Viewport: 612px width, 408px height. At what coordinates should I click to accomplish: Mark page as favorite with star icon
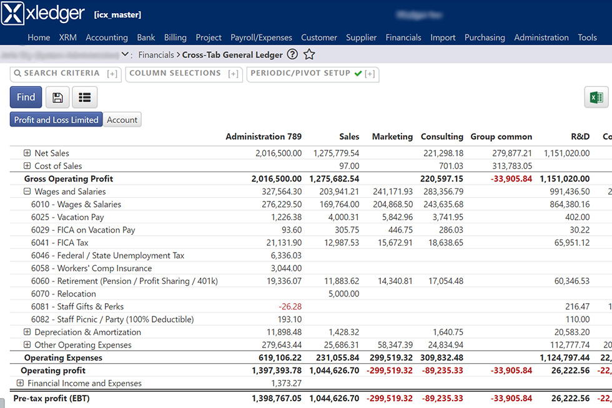(x=309, y=54)
